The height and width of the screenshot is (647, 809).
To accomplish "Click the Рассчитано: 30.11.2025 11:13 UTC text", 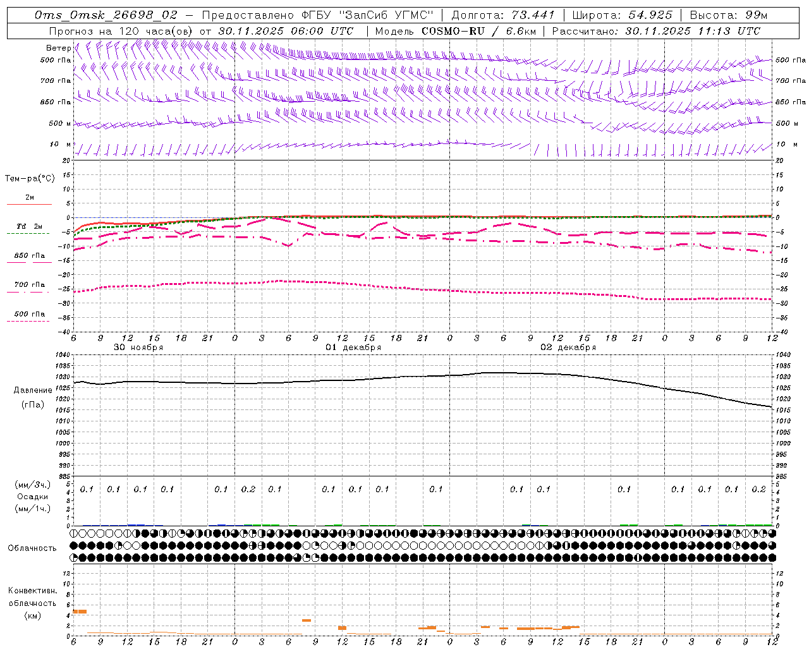I will click(656, 30).
